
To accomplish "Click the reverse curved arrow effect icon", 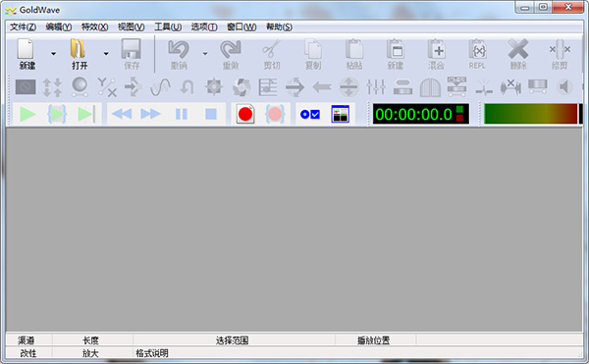I will (187, 87).
